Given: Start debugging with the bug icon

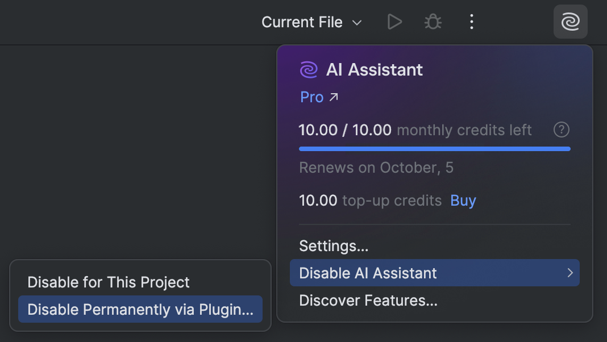Looking at the screenshot, I should click(x=433, y=22).
